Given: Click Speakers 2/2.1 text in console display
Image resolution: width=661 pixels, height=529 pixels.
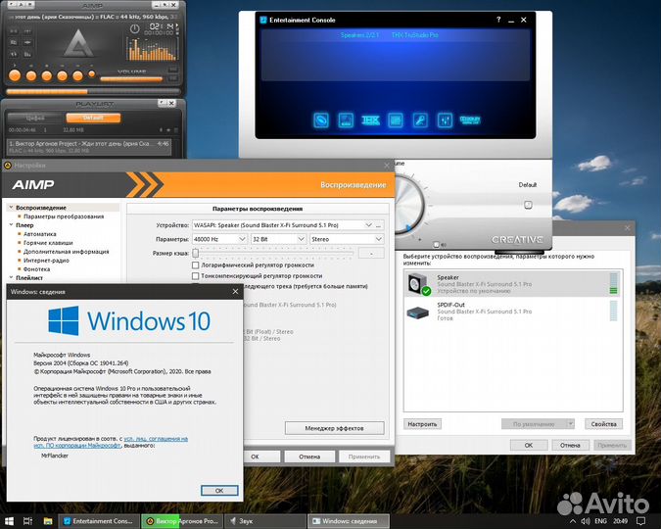Looking at the screenshot, I should click(359, 35).
